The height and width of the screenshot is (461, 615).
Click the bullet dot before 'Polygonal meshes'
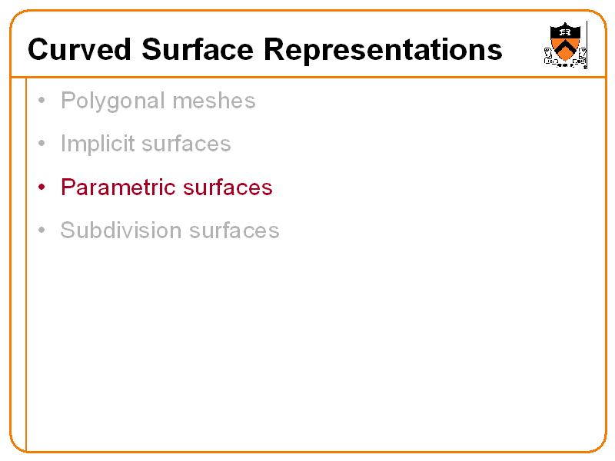coord(42,101)
